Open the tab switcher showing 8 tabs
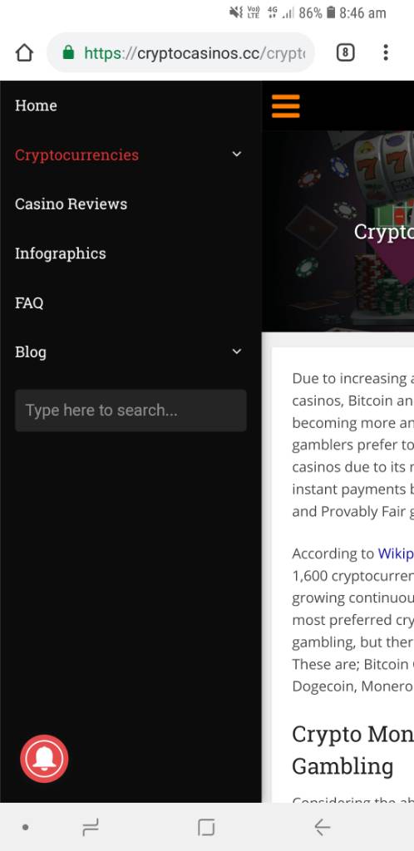Screen dimensions: 414x851 pos(346,52)
